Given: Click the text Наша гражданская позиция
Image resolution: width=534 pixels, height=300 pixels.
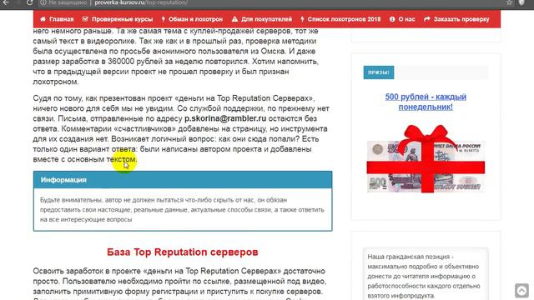Looking at the screenshot, I should point(411,257).
